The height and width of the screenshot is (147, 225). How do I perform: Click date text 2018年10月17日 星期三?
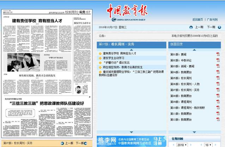(112, 27)
